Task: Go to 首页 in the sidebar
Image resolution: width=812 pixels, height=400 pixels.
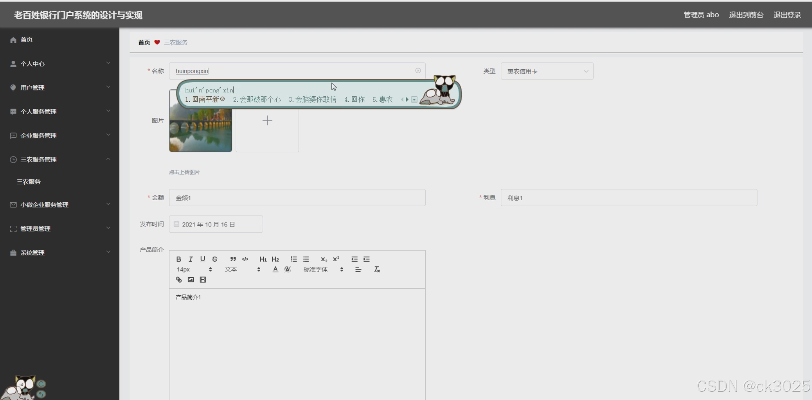Action: tap(27, 40)
